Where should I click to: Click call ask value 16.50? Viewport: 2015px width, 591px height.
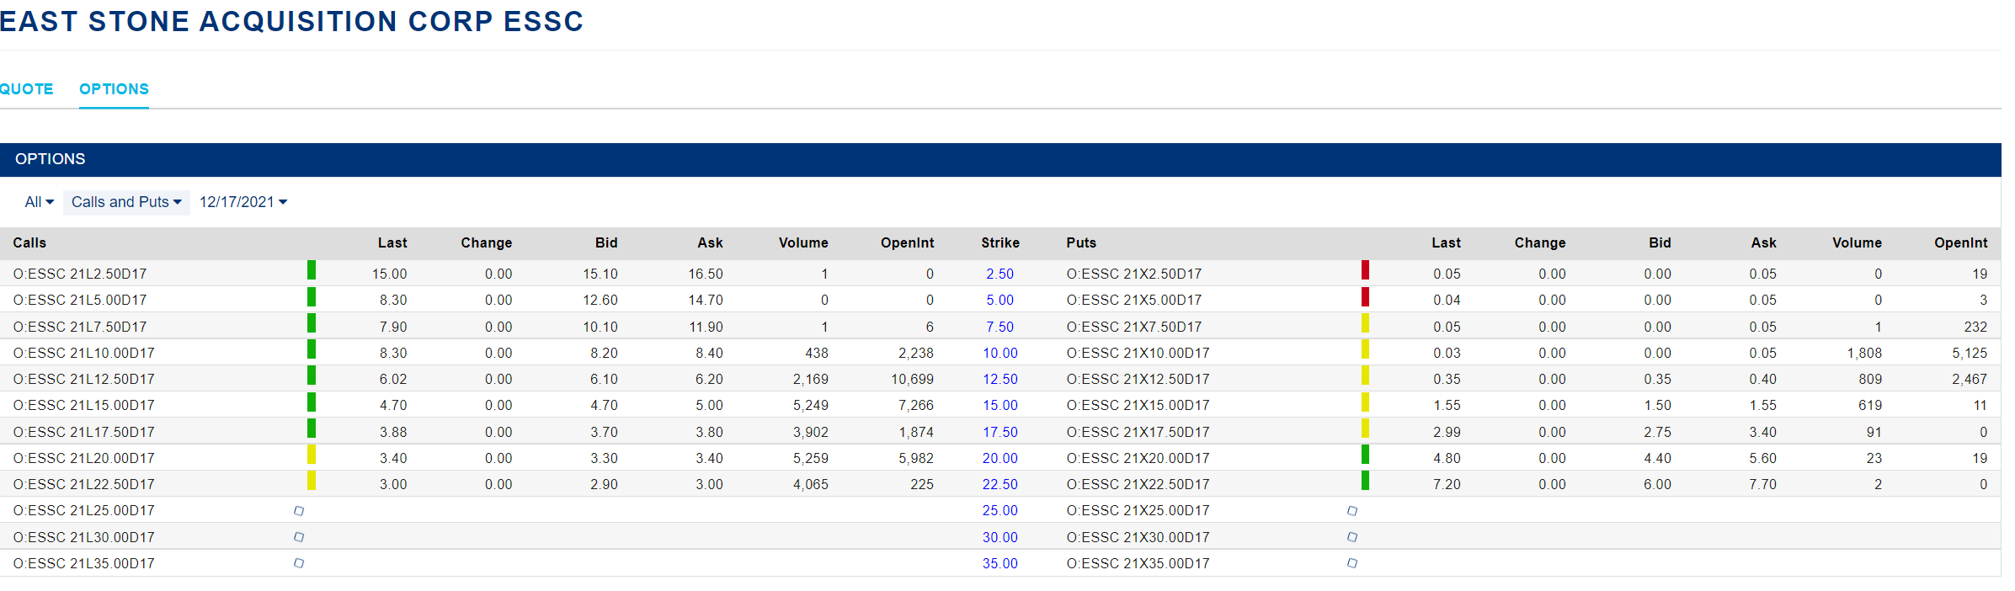(706, 274)
